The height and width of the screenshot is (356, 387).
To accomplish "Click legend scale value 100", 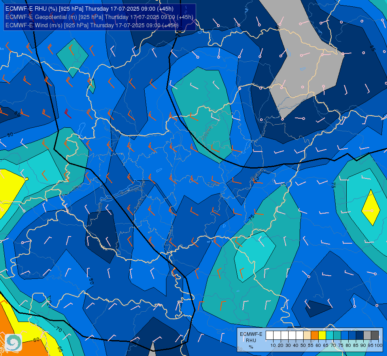I will [x=378, y=345].
